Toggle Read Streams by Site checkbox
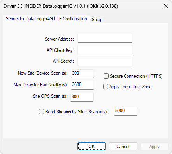The height and width of the screenshot is (154, 172). (41, 112)
